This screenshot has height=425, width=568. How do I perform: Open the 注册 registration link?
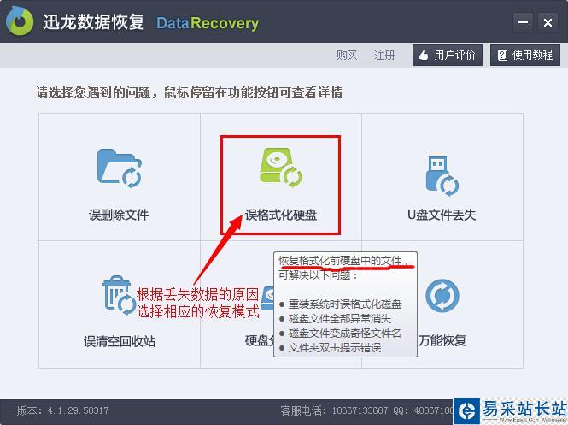(384, 55)
